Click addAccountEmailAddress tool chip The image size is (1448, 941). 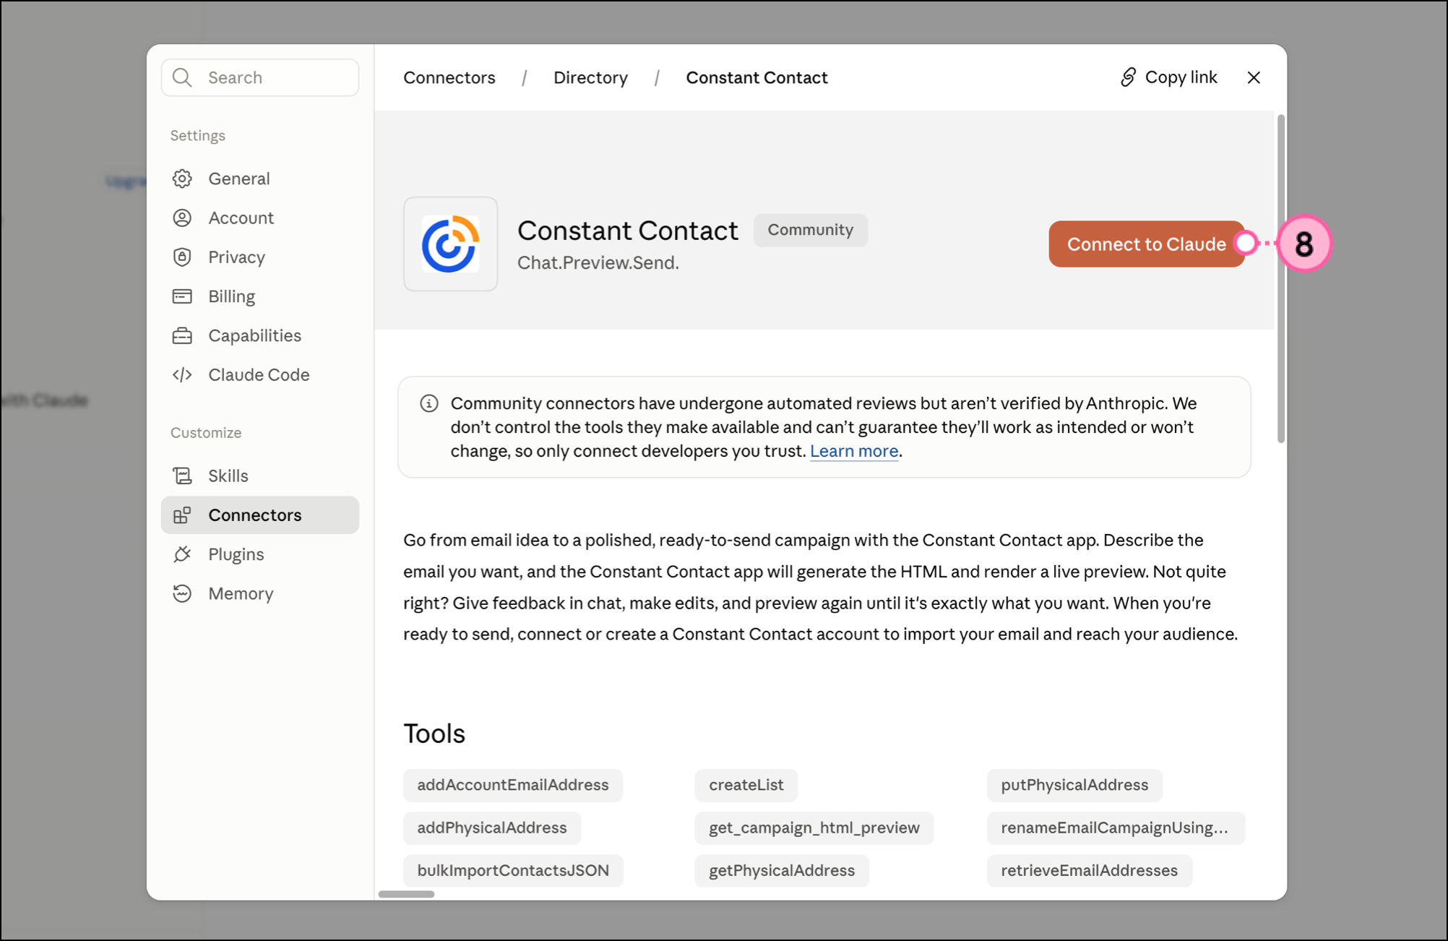point(513,785)
